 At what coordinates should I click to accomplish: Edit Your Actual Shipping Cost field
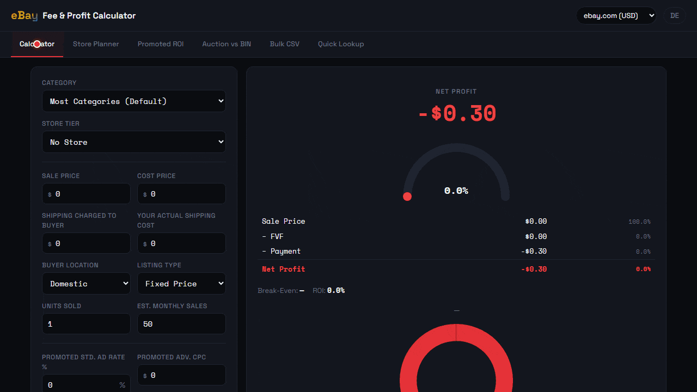(x=181, y=243)
